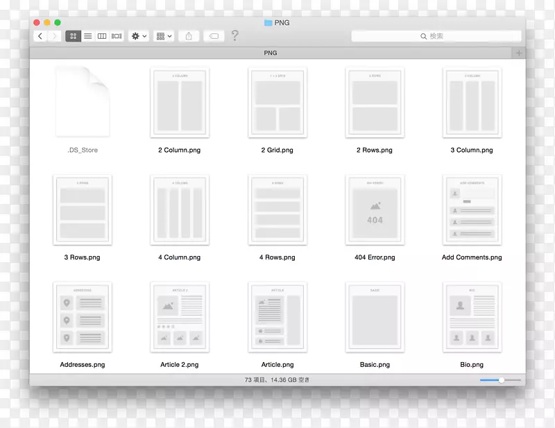Click the Back navigation arrow

pos(40,36)
